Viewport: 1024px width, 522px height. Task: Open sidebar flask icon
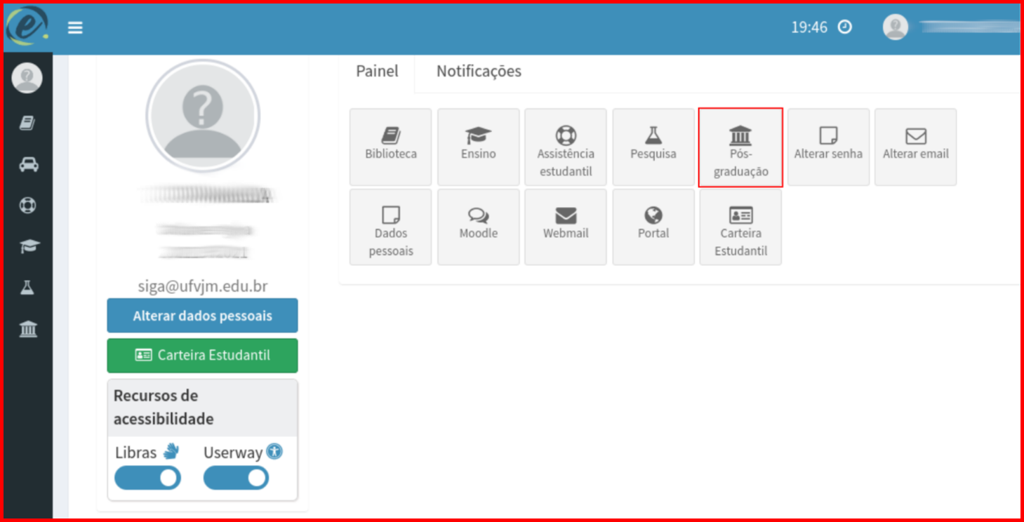coord(27,287)
